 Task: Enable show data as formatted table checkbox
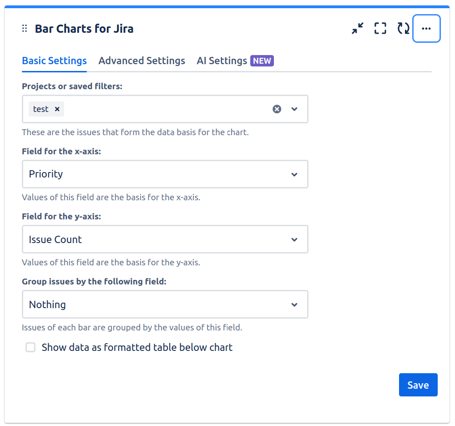(x=30, y=348)
